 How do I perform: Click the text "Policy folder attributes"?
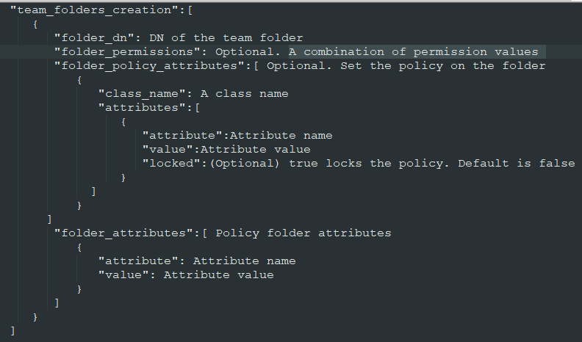coord(303,233)
